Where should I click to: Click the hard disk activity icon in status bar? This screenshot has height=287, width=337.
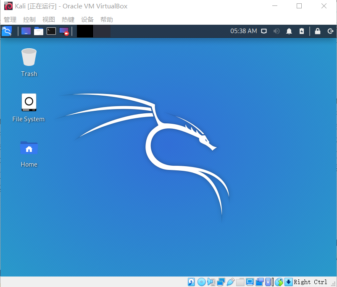(191, 282)
